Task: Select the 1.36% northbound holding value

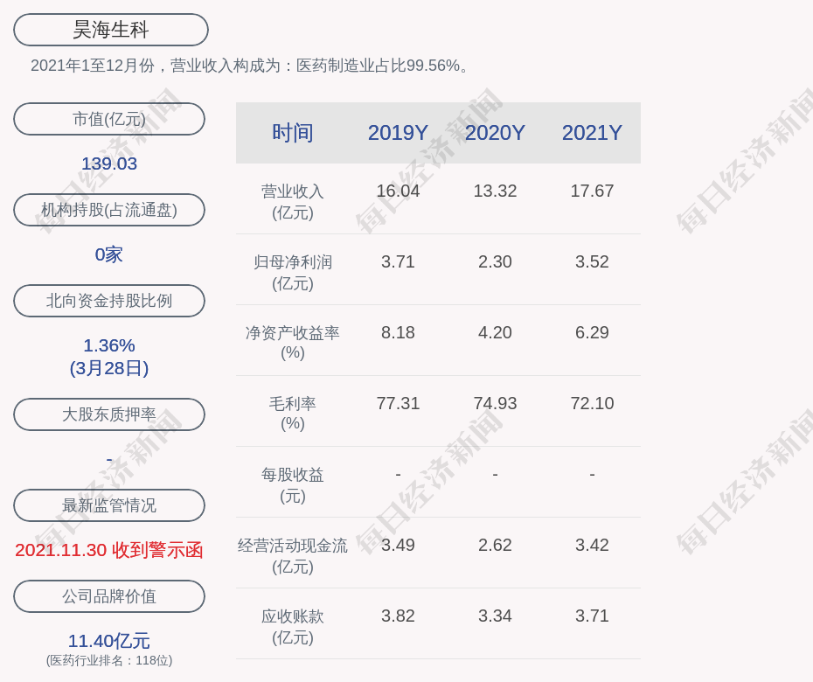Action: point(109,345)
